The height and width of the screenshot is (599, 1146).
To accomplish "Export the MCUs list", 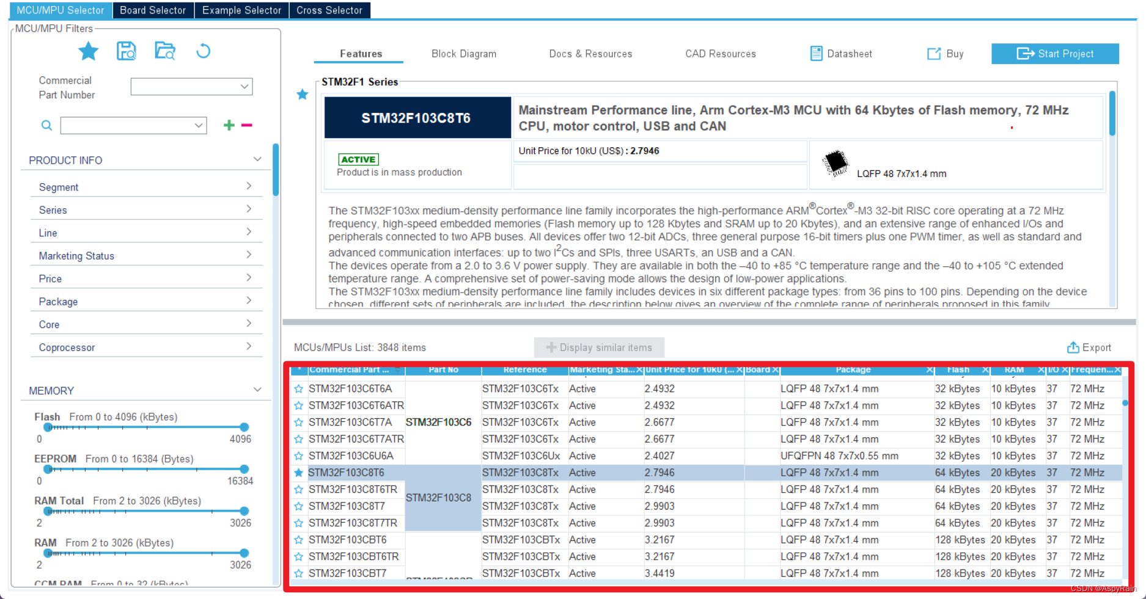I will click(x=1089, y=347).
